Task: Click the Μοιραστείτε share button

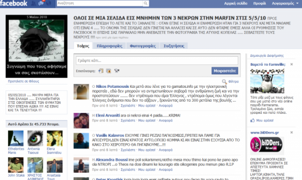Action: point(225,71)
